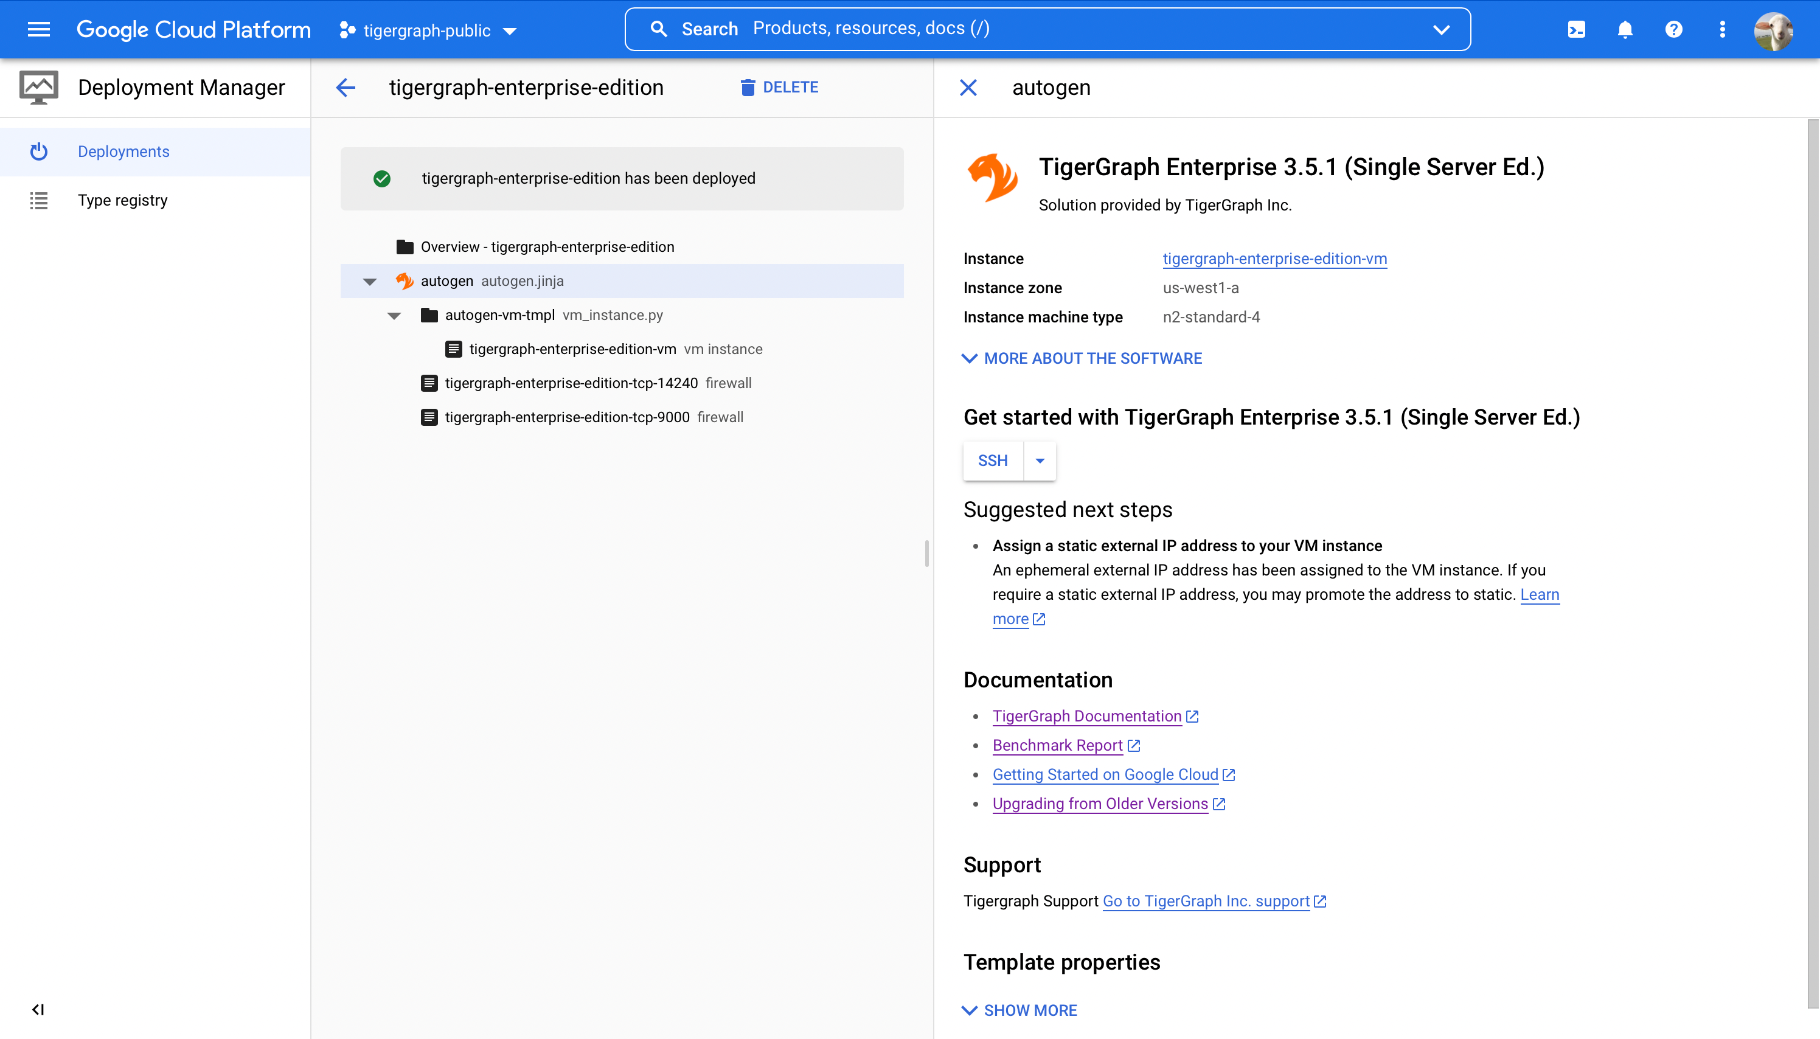Collapse the autogen deployment tree node

370,280
